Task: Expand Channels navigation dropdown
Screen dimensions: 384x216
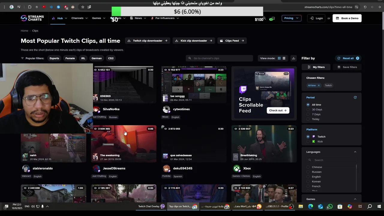Action: [79, 18]
